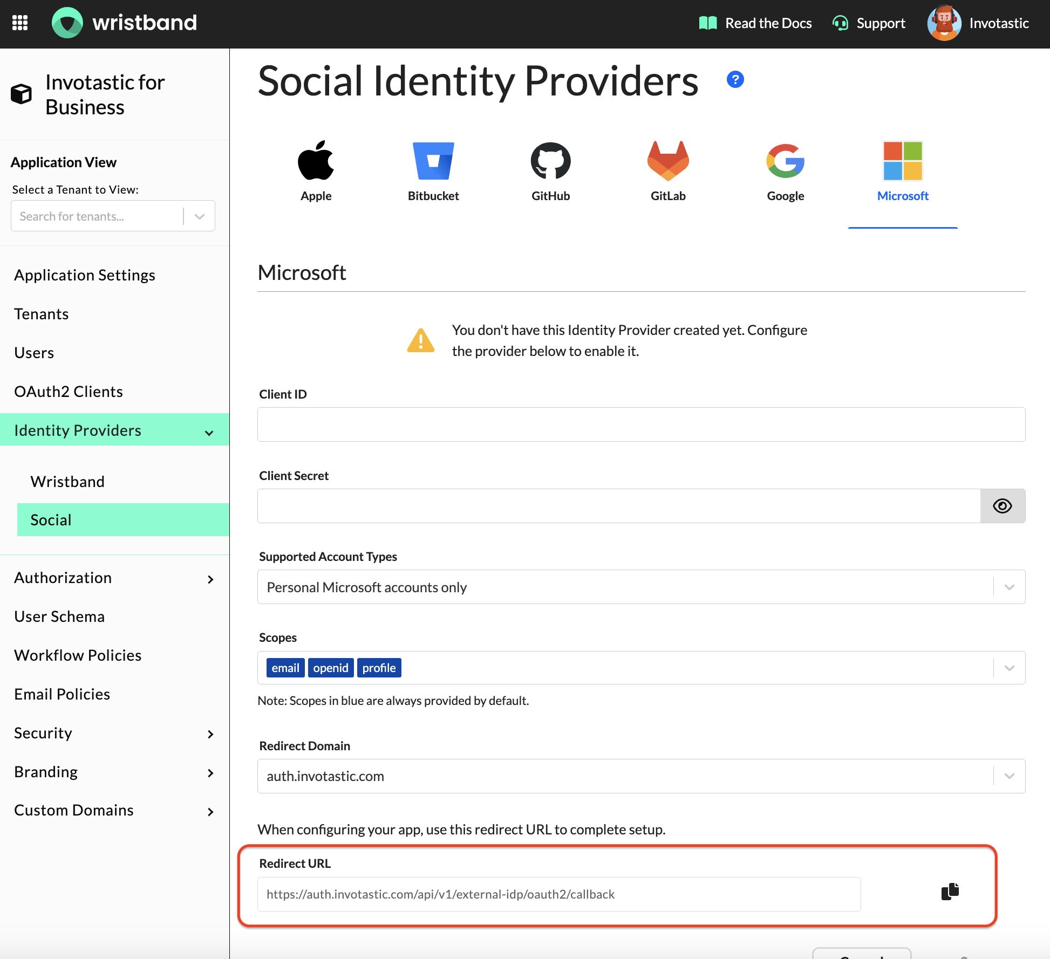Expand the Custom Domains menu
The height and width of the screenshot is (959, 1050).
210,812
